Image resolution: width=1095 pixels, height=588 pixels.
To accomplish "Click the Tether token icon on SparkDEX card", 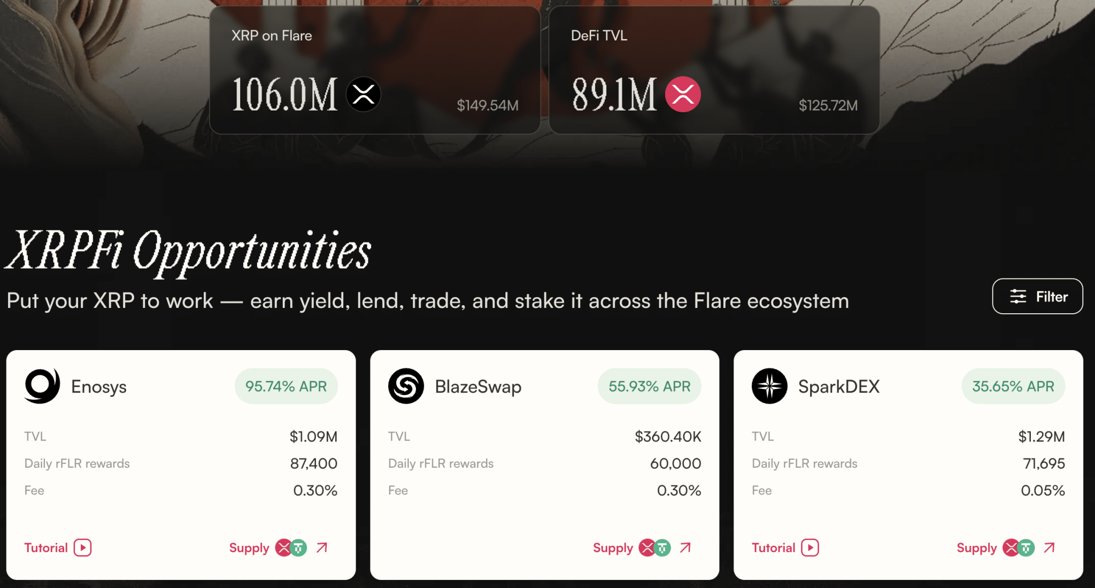I will [x=1026, y=547].
